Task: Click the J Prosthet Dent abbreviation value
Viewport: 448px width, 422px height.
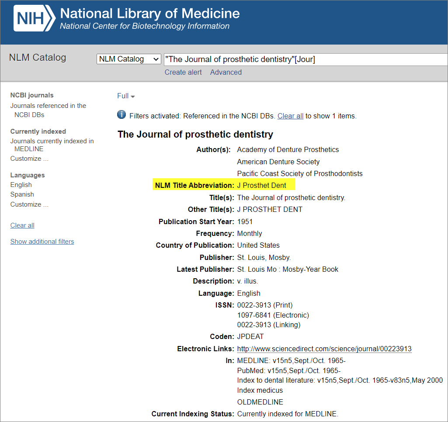Action: click(x=261, y=185)
